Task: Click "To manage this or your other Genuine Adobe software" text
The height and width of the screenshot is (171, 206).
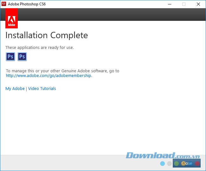Action: point(57,71)
